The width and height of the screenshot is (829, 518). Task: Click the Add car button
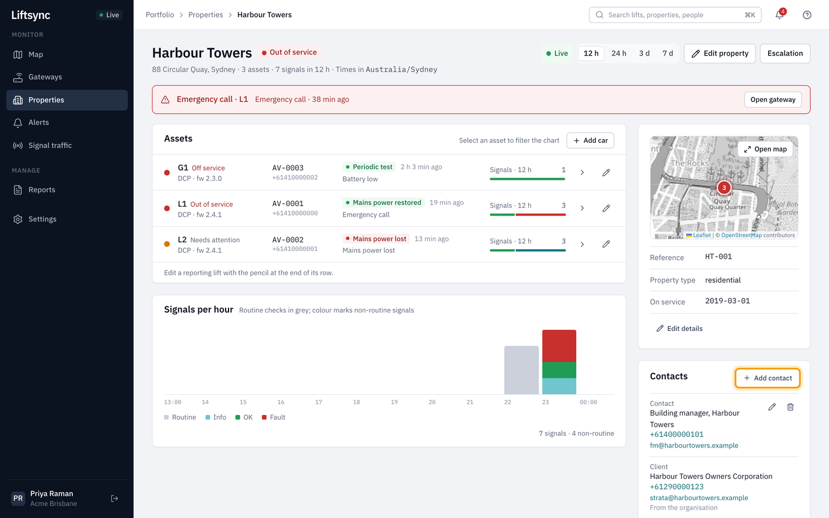coord(590,140)
